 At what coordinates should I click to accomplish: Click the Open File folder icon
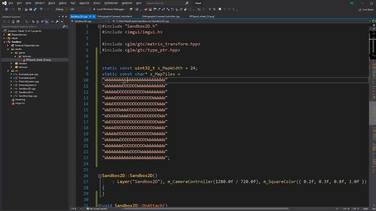coord(26,9)
